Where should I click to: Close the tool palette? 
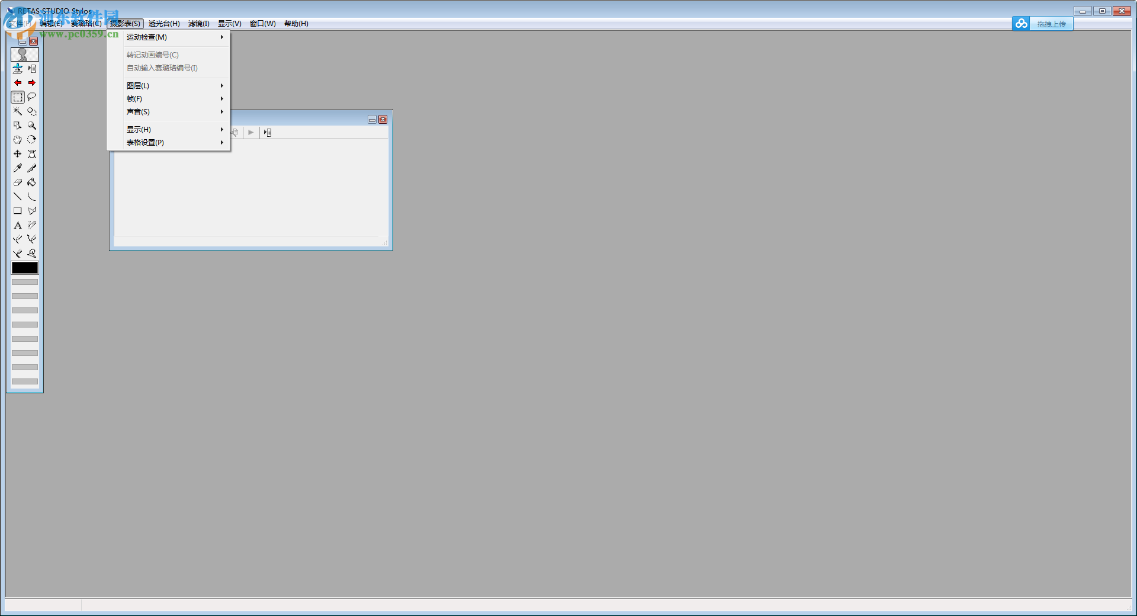[34, 41]
